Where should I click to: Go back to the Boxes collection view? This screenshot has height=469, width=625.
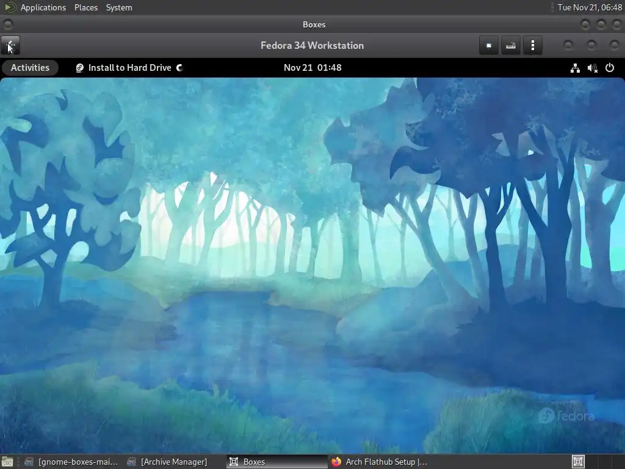click(10, 45)
